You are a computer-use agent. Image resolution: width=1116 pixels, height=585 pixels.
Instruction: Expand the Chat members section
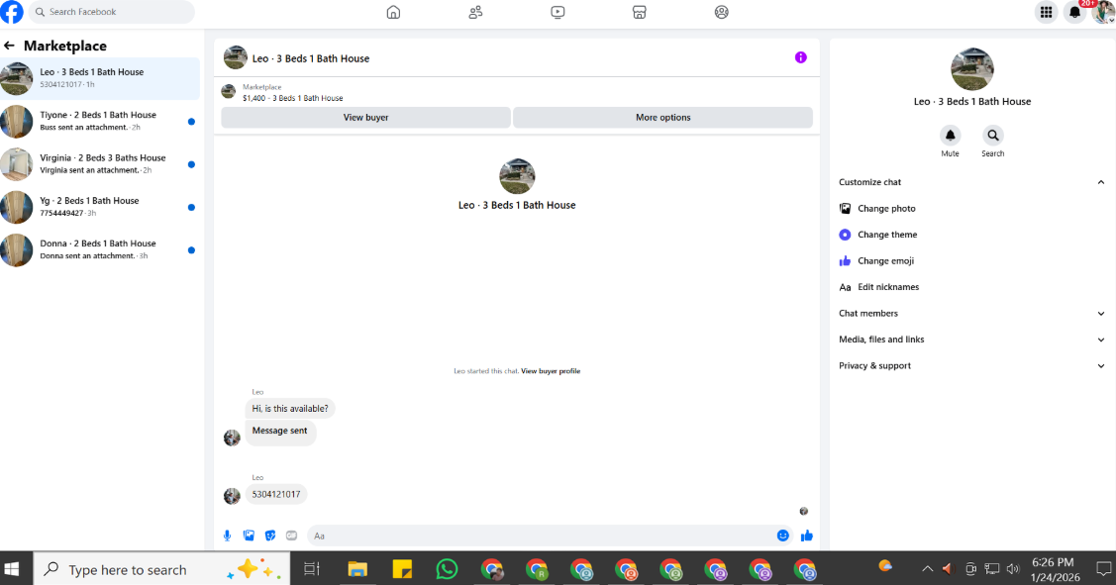971,313
